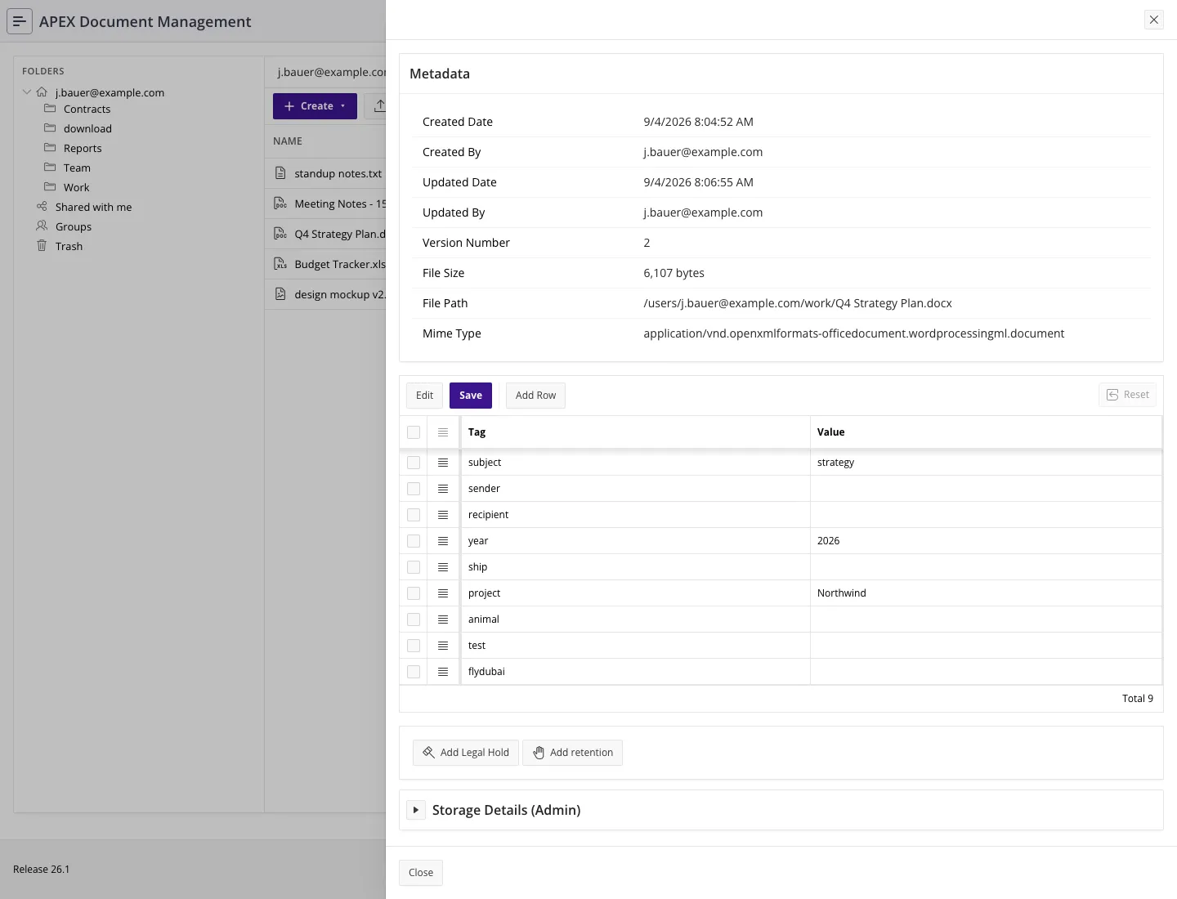Click the Groups people icon
Image resolution: width=1177 pixels, height=899 pixels.
click(x=42, y=226)
